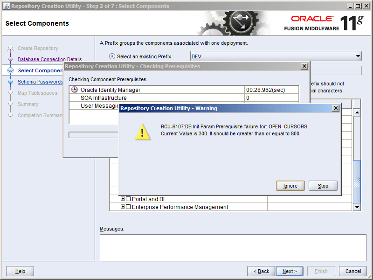Click the Portal and BI label
Viewport: 373px width, 280px height.
coord(148,199)
